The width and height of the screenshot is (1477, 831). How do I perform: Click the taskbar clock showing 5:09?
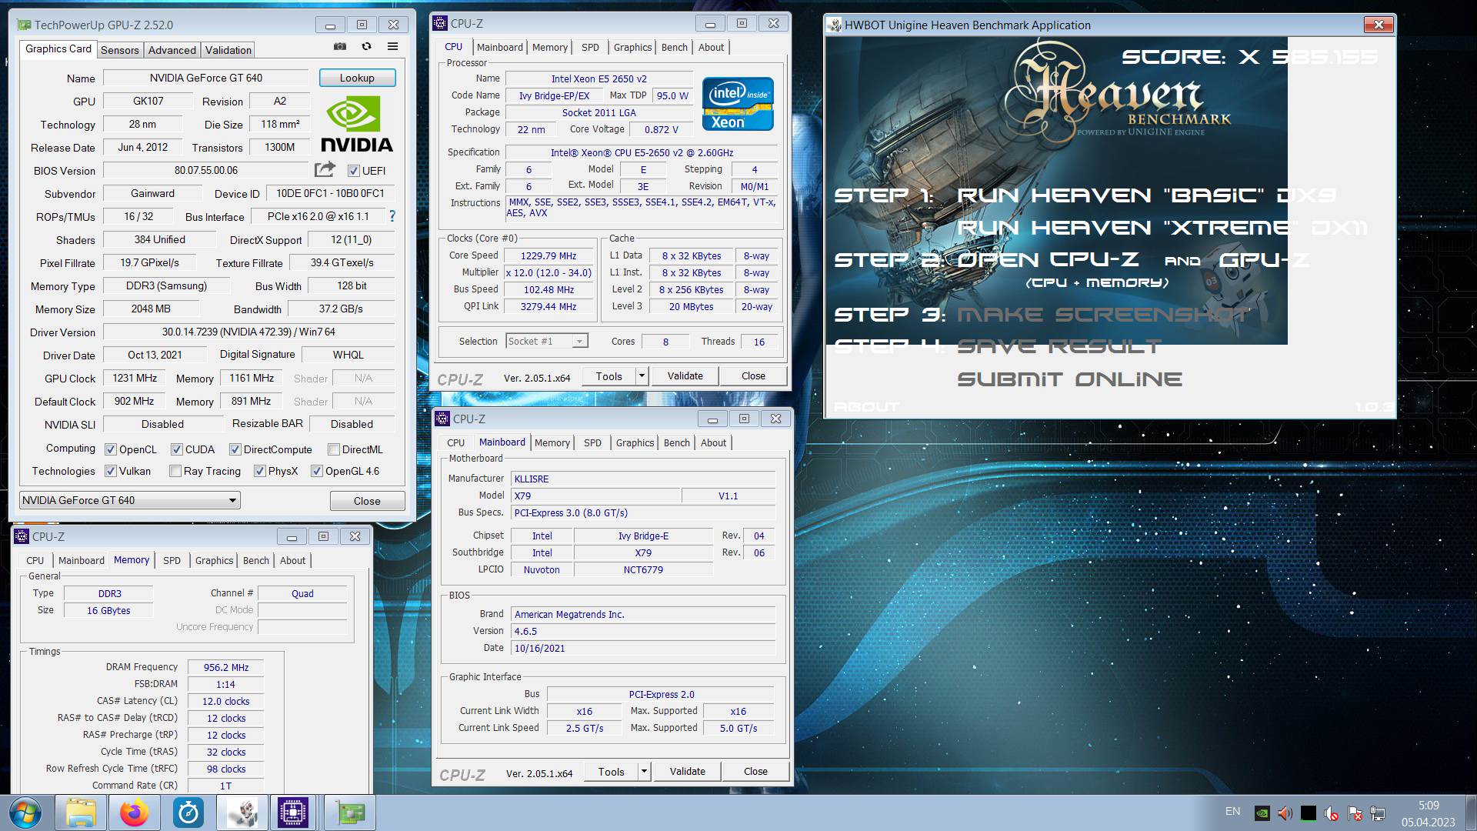(1429, 806)
